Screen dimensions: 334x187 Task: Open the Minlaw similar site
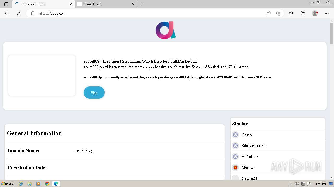point(247,168)
